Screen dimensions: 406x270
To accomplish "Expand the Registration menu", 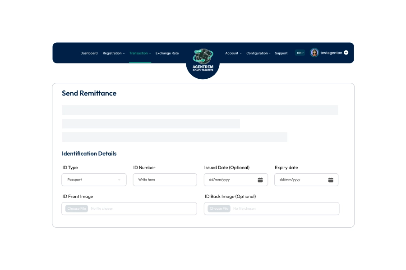I will tap(113, 53).
